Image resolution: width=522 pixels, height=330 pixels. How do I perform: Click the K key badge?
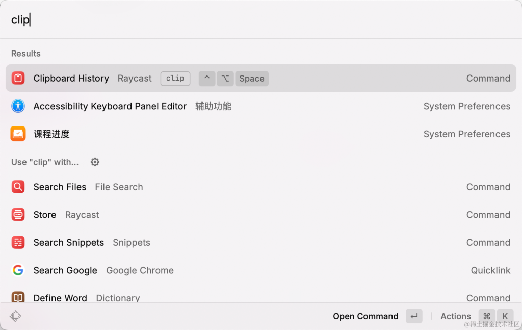(505, 316)
